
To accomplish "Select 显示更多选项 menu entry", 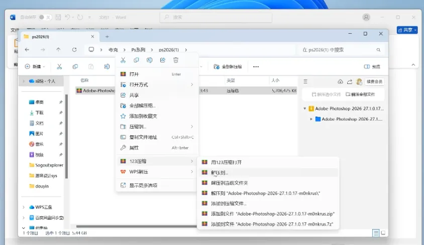I will (x=157, y=185).
